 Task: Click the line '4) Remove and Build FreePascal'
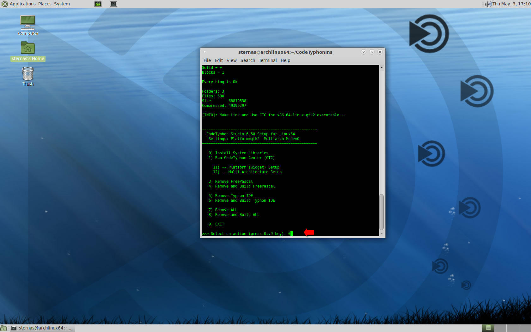(x=241, y=186)
